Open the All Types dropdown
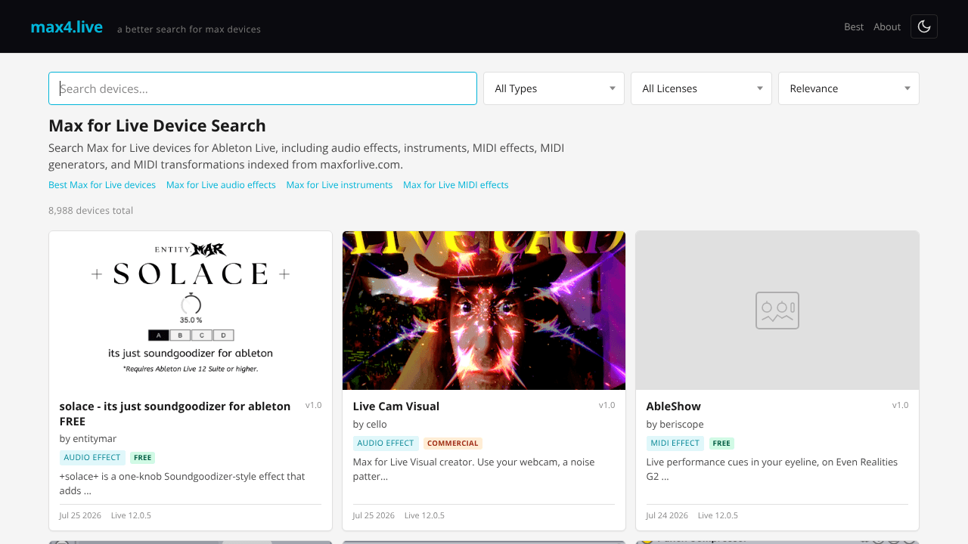Screen dimensions: 968x544 [554, 88]
